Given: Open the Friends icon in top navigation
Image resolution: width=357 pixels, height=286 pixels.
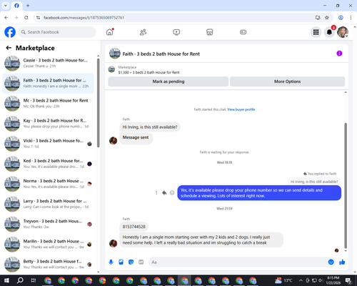Looking at the screenshot, I should pyautogui.click(x=143, y=32).
